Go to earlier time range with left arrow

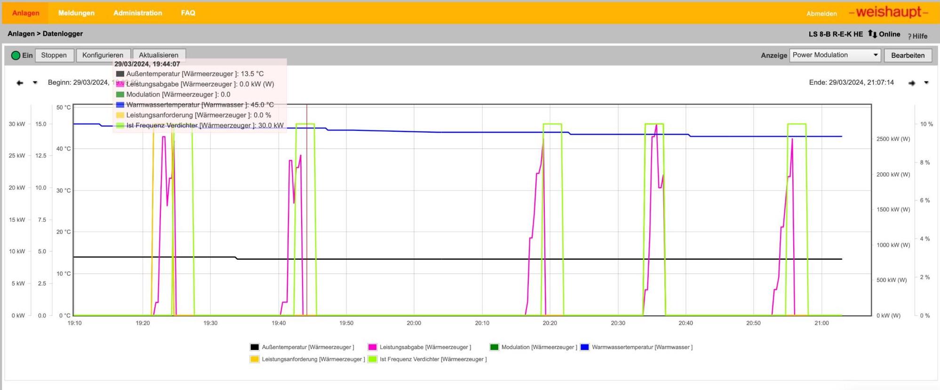20,83
